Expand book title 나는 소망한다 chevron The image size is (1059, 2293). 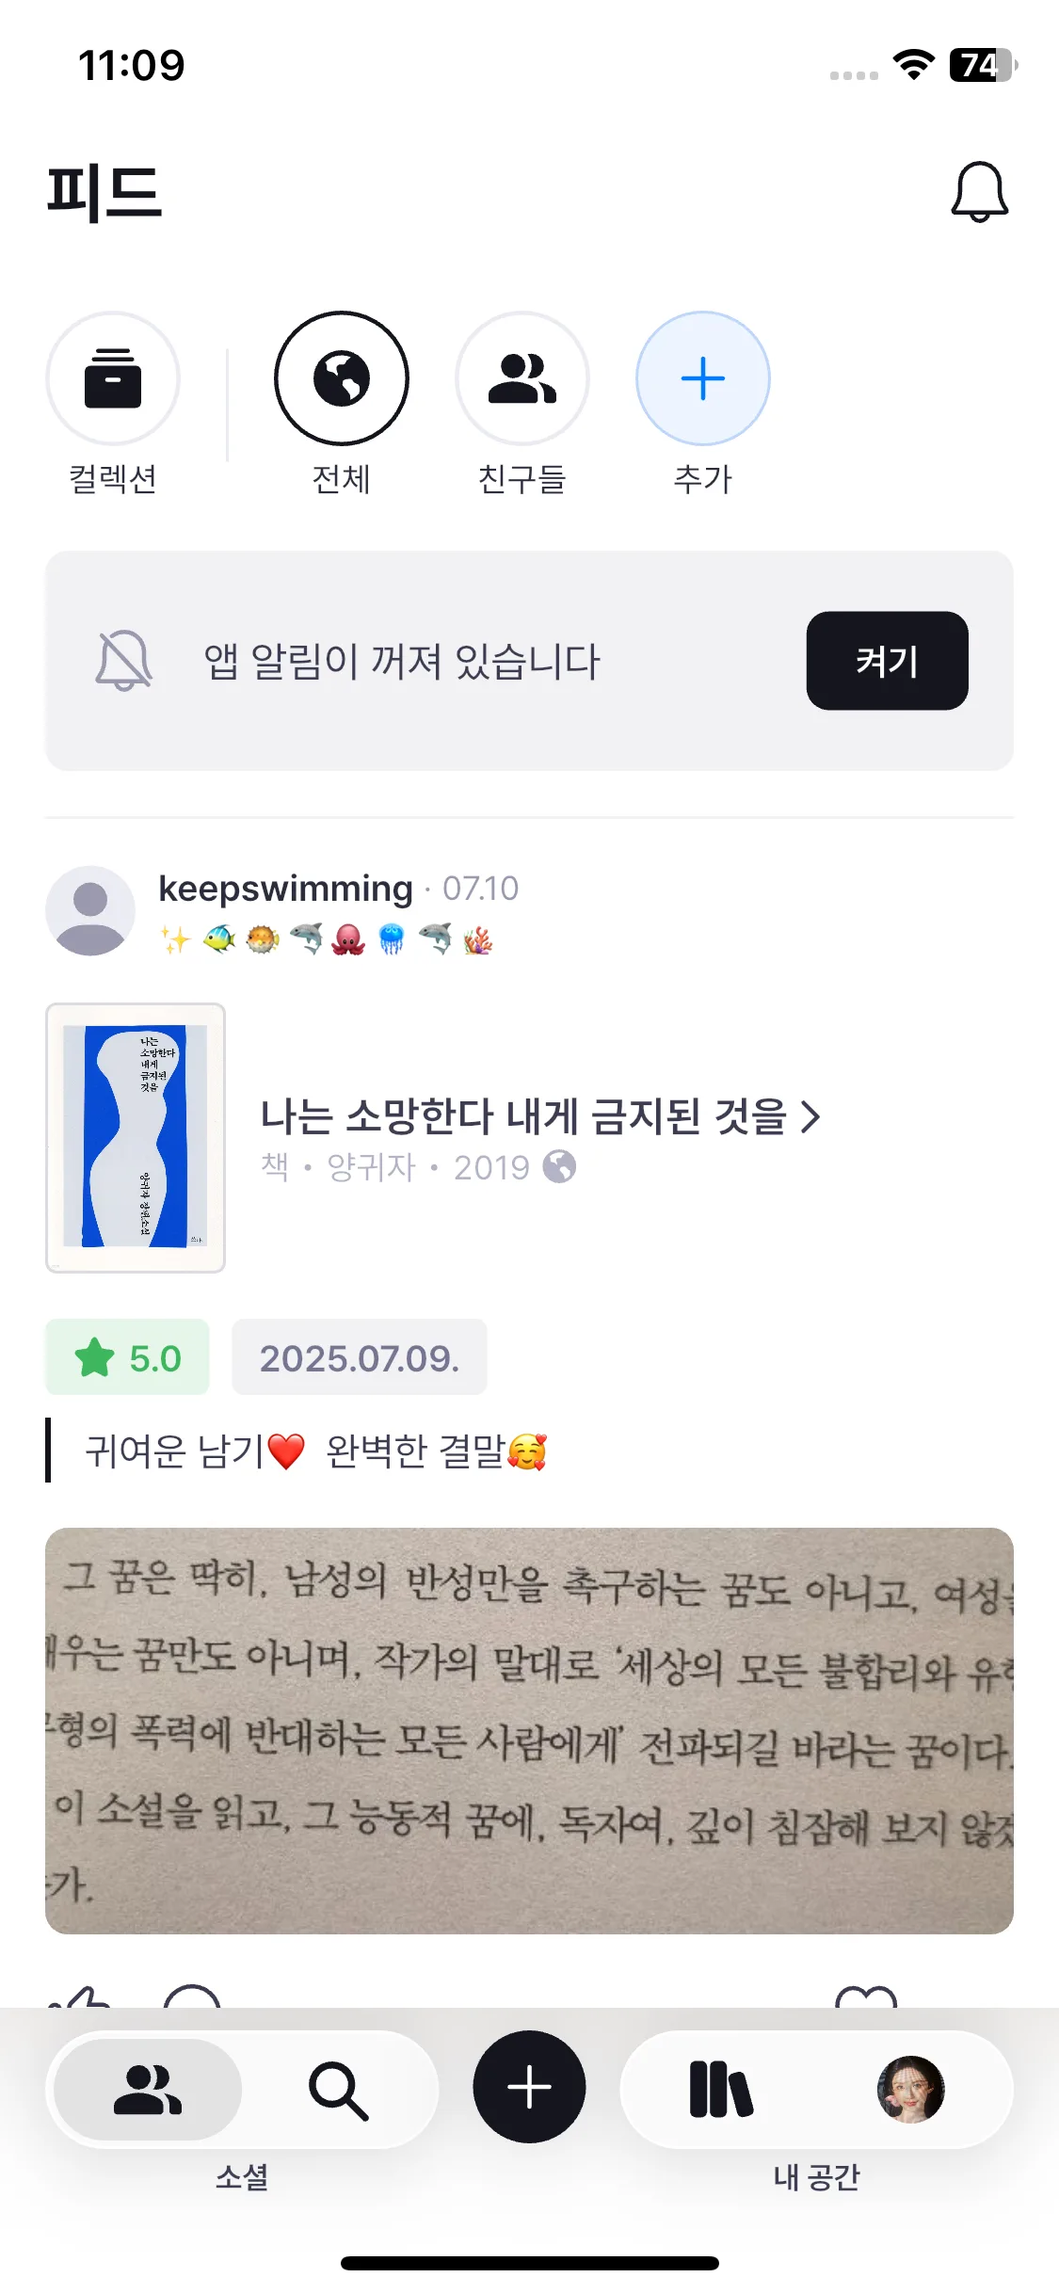click(x=810, y=1117)
